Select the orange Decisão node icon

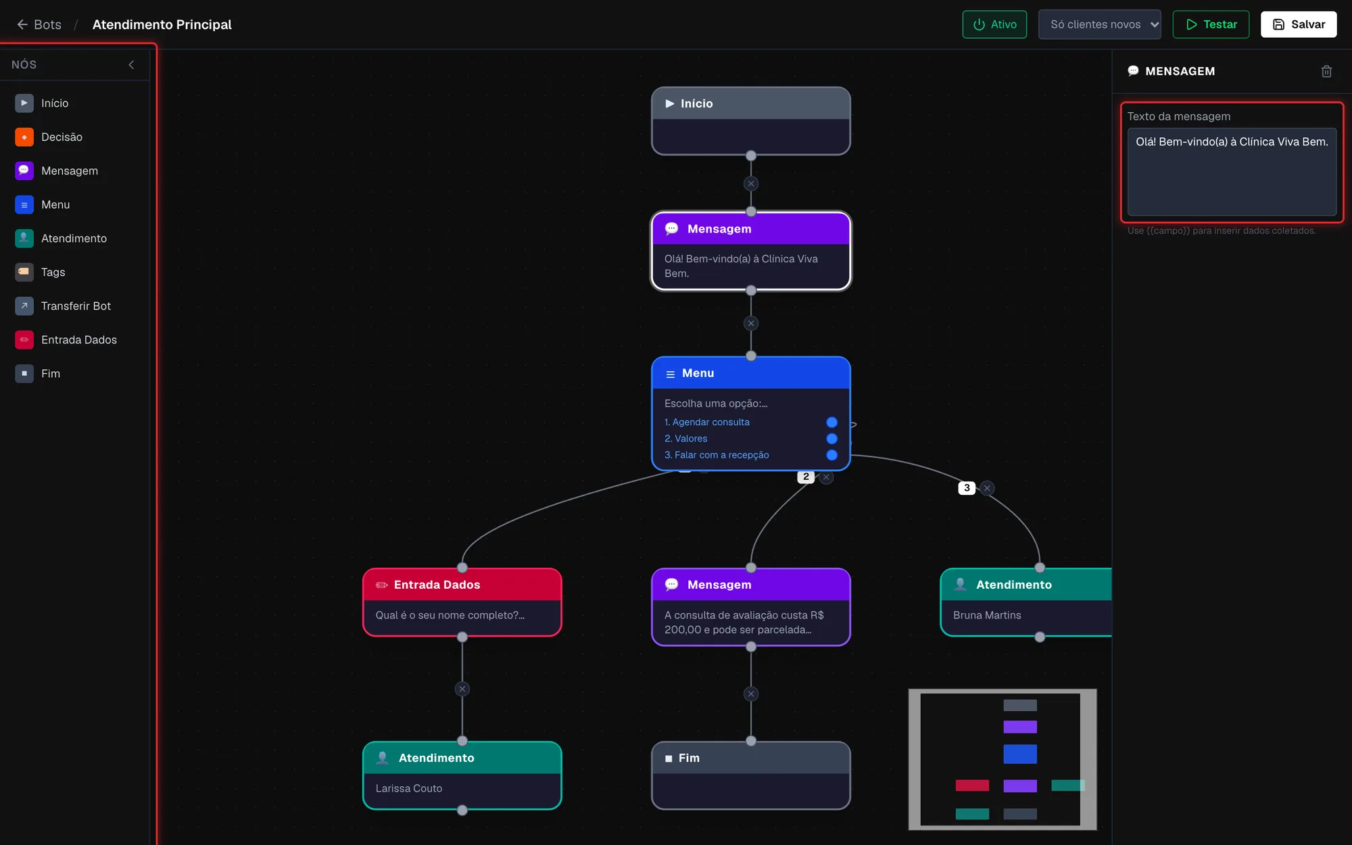click(x=24, y=137)
